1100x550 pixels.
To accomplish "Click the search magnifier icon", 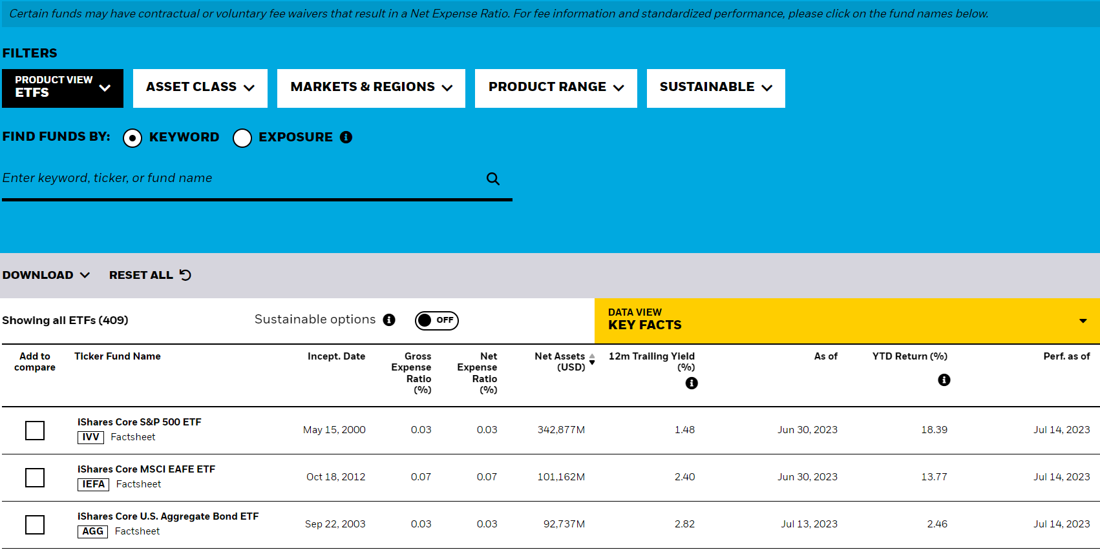I will [493, 179].
